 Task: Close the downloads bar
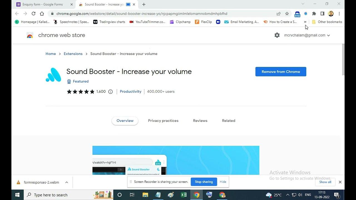(x=340, y=182)
